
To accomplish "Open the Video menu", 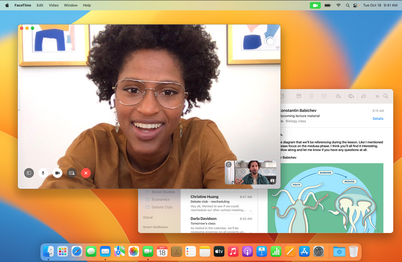I will click(53, 5).
